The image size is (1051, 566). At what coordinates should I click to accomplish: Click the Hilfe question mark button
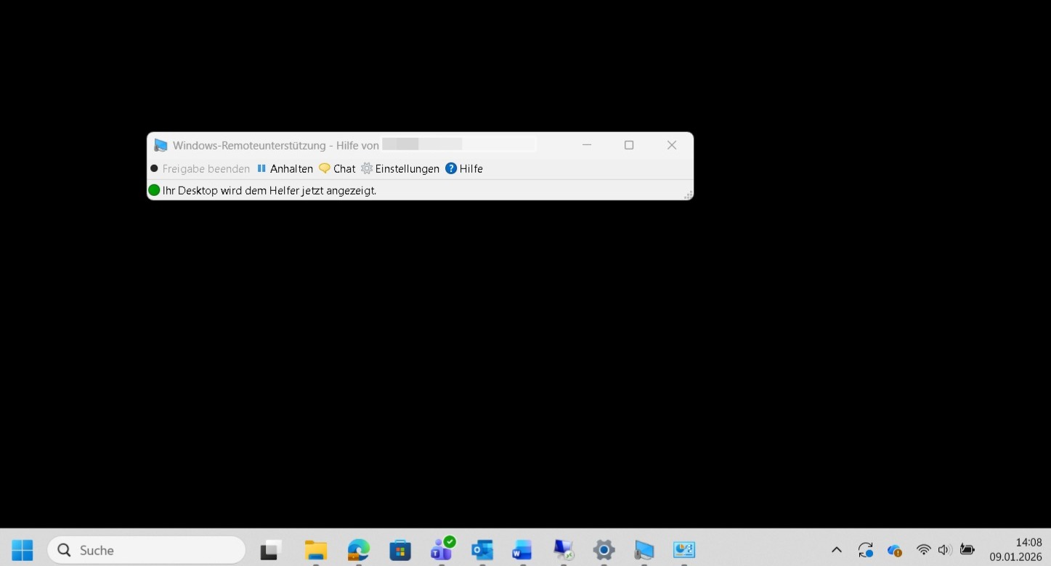coord(464,168)
